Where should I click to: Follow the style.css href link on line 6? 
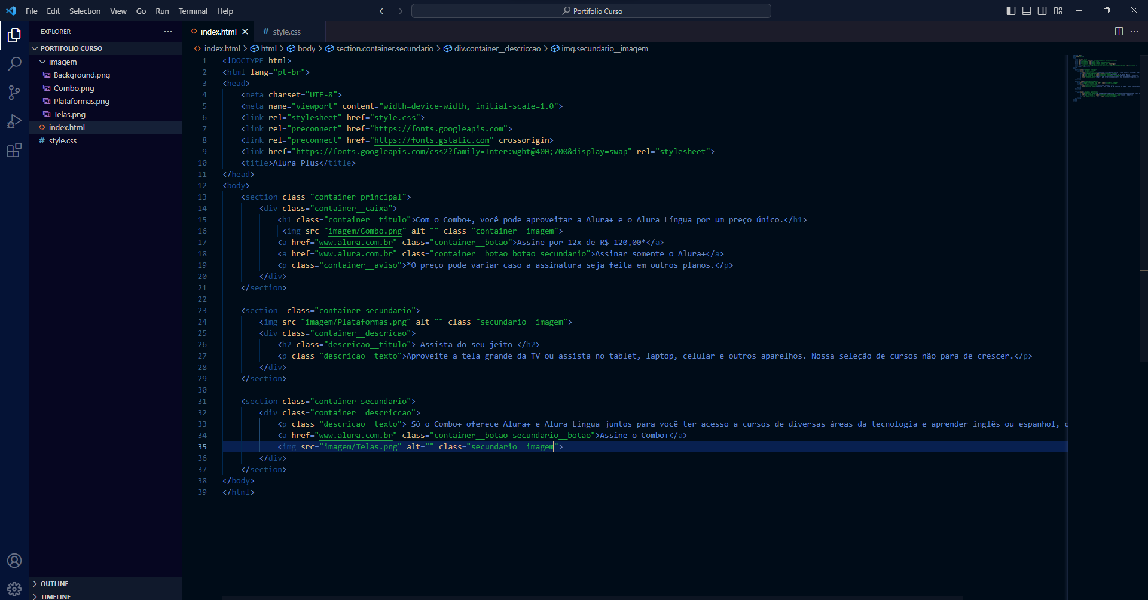pyautogui.click(x=395, y=118)
